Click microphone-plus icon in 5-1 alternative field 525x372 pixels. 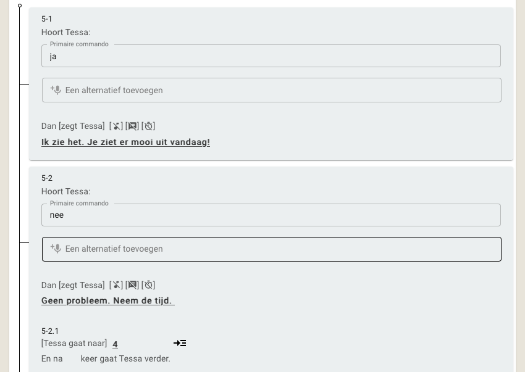point(56,90)
